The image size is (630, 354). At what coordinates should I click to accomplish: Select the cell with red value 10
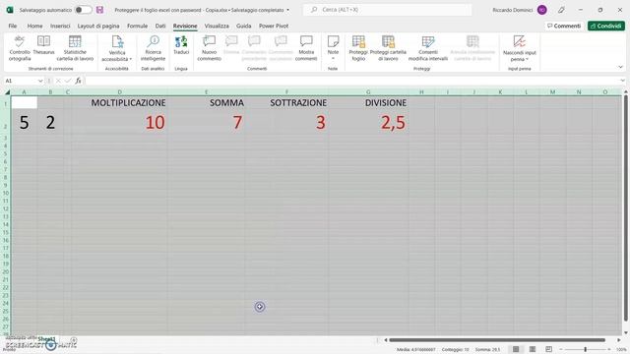(x=119, y=122)
